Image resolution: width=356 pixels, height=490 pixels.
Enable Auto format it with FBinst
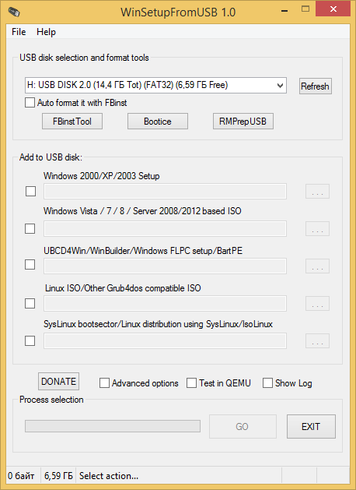click(30, 103)
